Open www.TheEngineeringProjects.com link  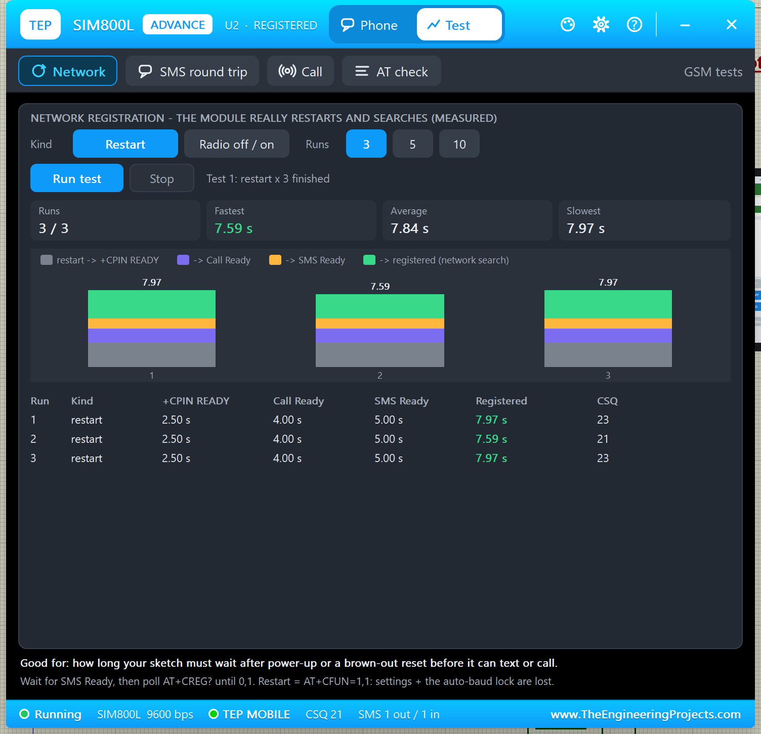pyautogui.click(x=646, y=714)
